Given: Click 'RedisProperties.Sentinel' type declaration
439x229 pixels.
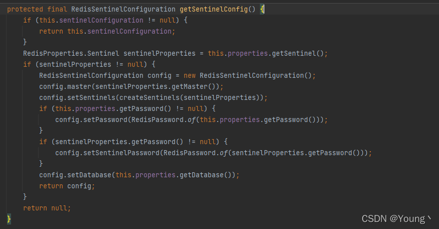Looking at the screenshot, I should pyautogui.click(x=71, y=53).
